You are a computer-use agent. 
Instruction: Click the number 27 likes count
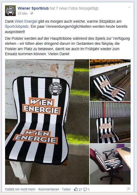tap(80, 189)
